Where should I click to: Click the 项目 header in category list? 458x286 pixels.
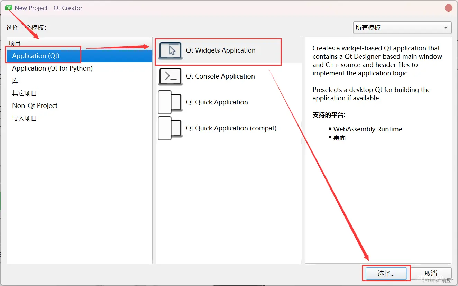[15, 44]
